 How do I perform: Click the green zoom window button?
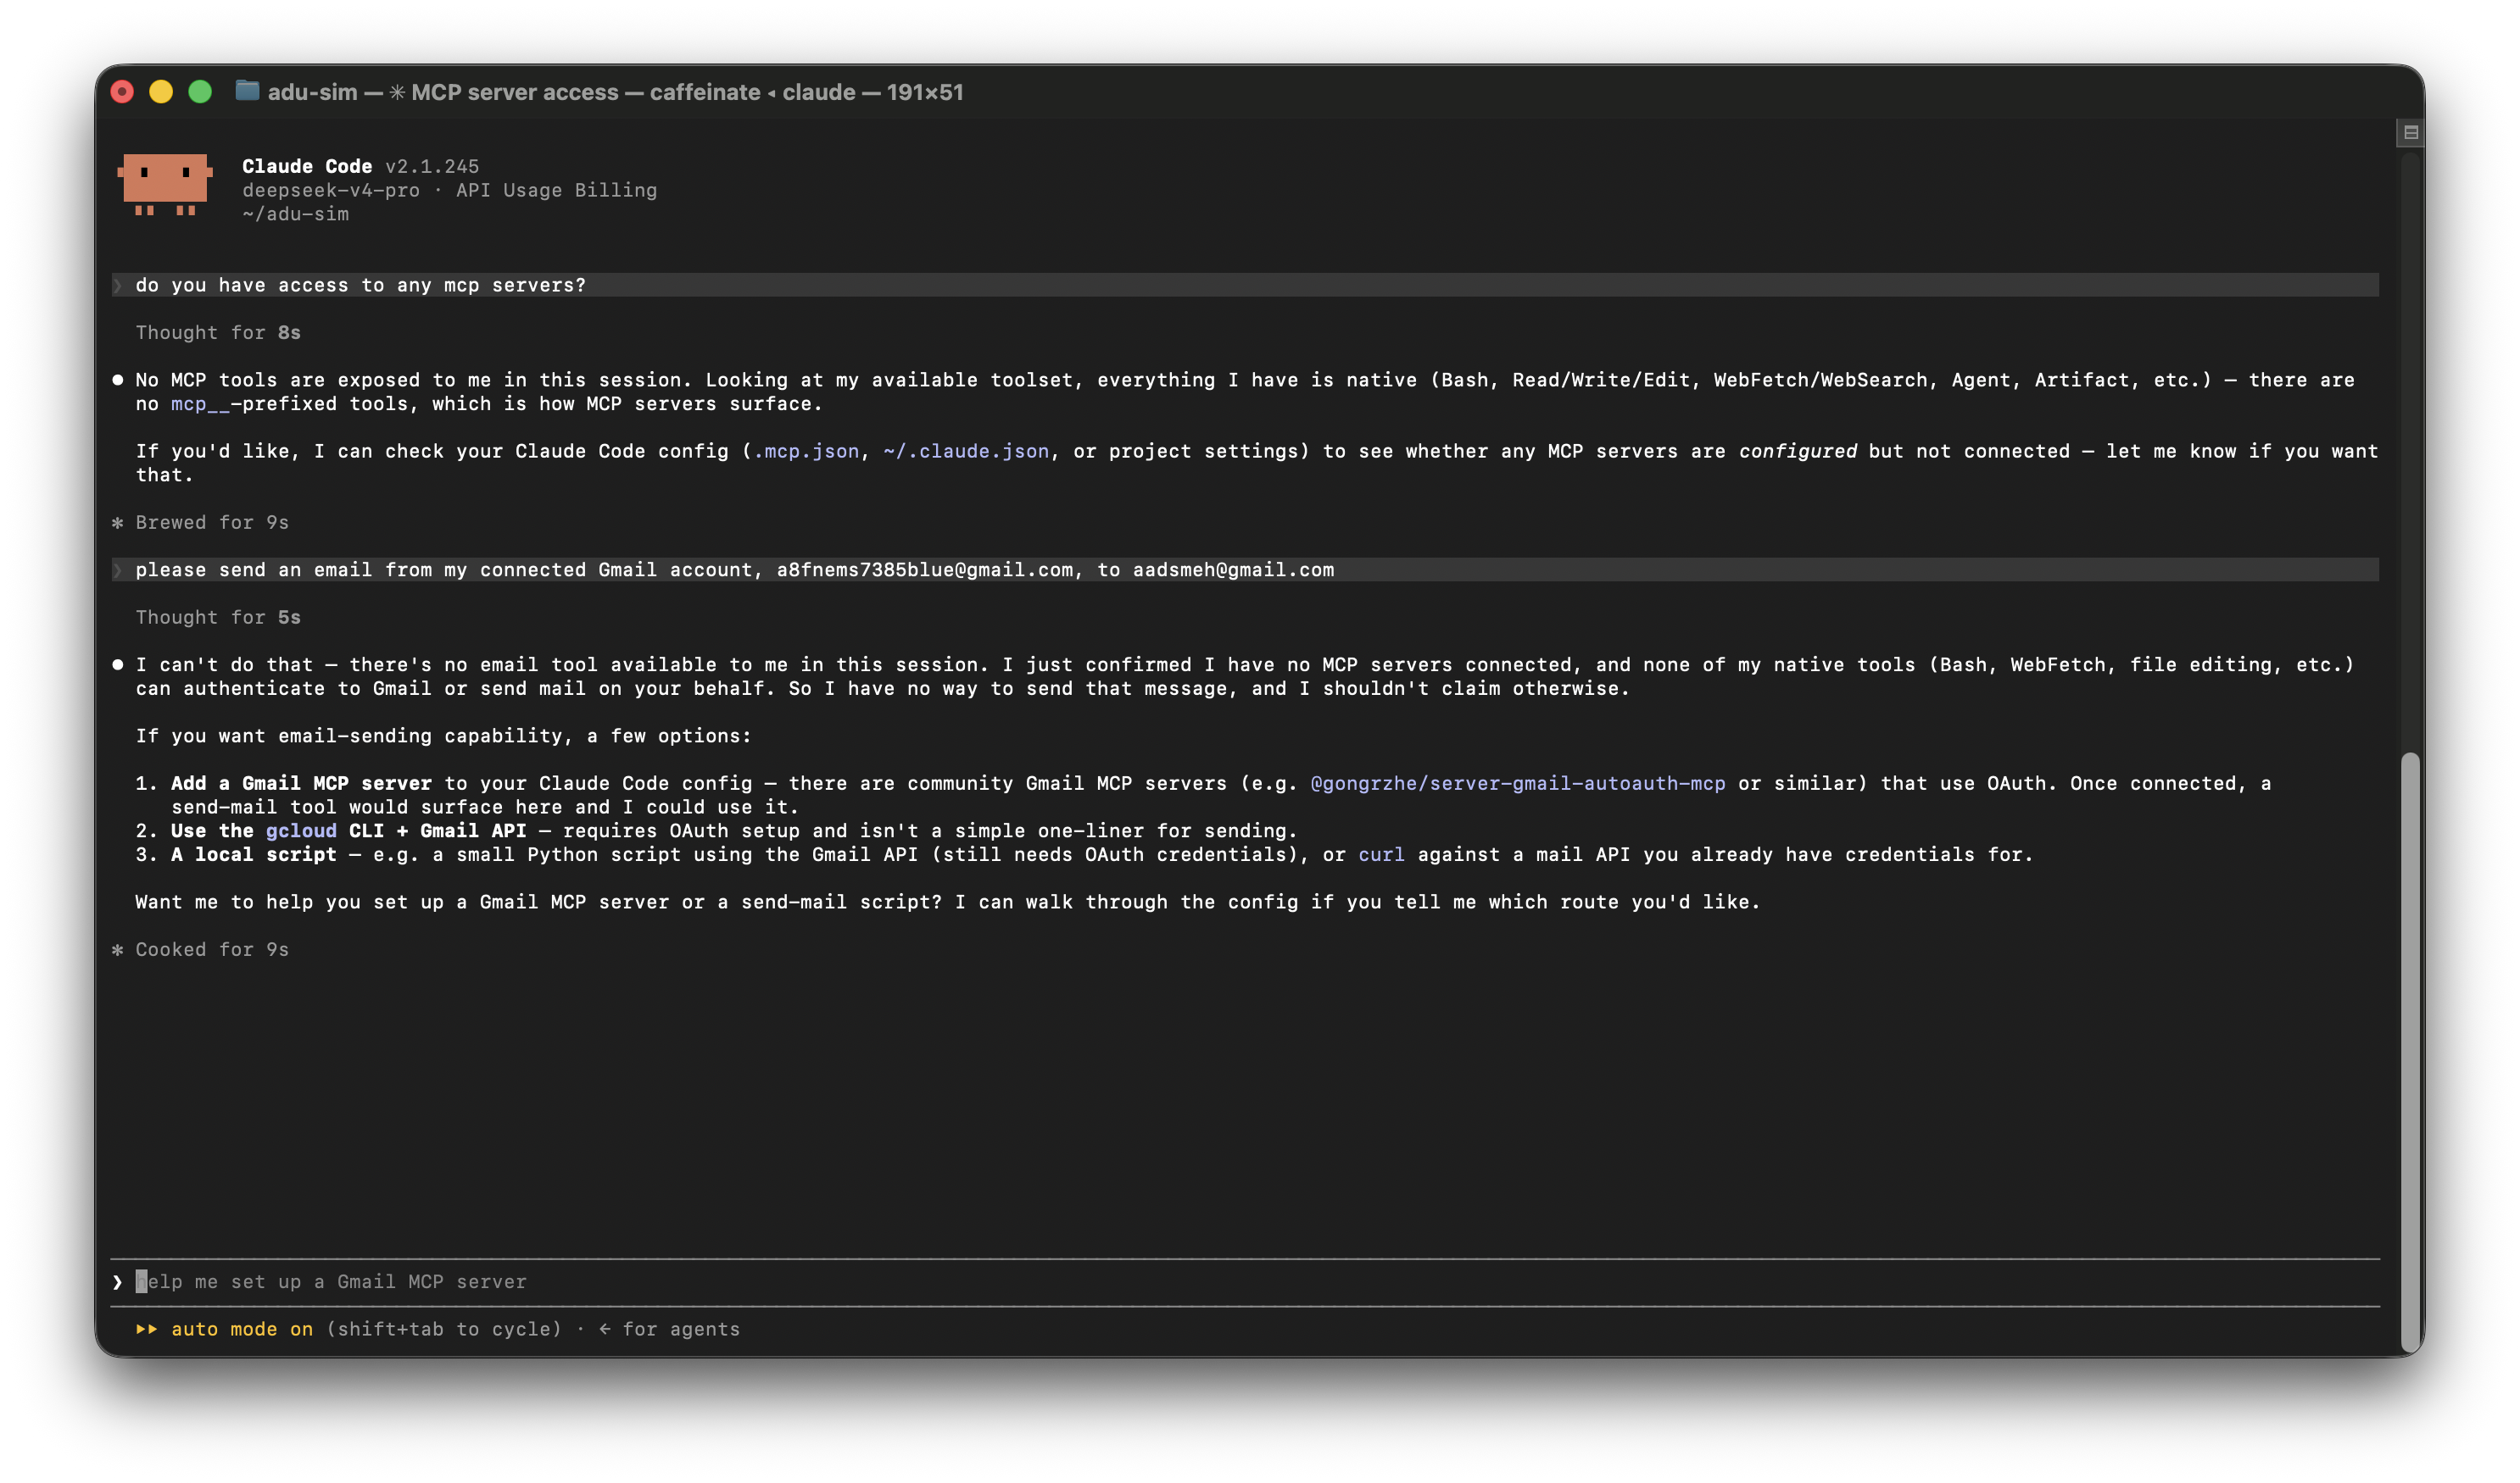[x=200, y=92]
